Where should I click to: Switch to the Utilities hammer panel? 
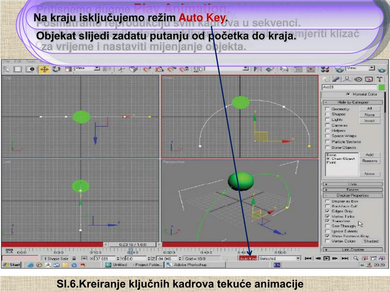coord(380,79)
